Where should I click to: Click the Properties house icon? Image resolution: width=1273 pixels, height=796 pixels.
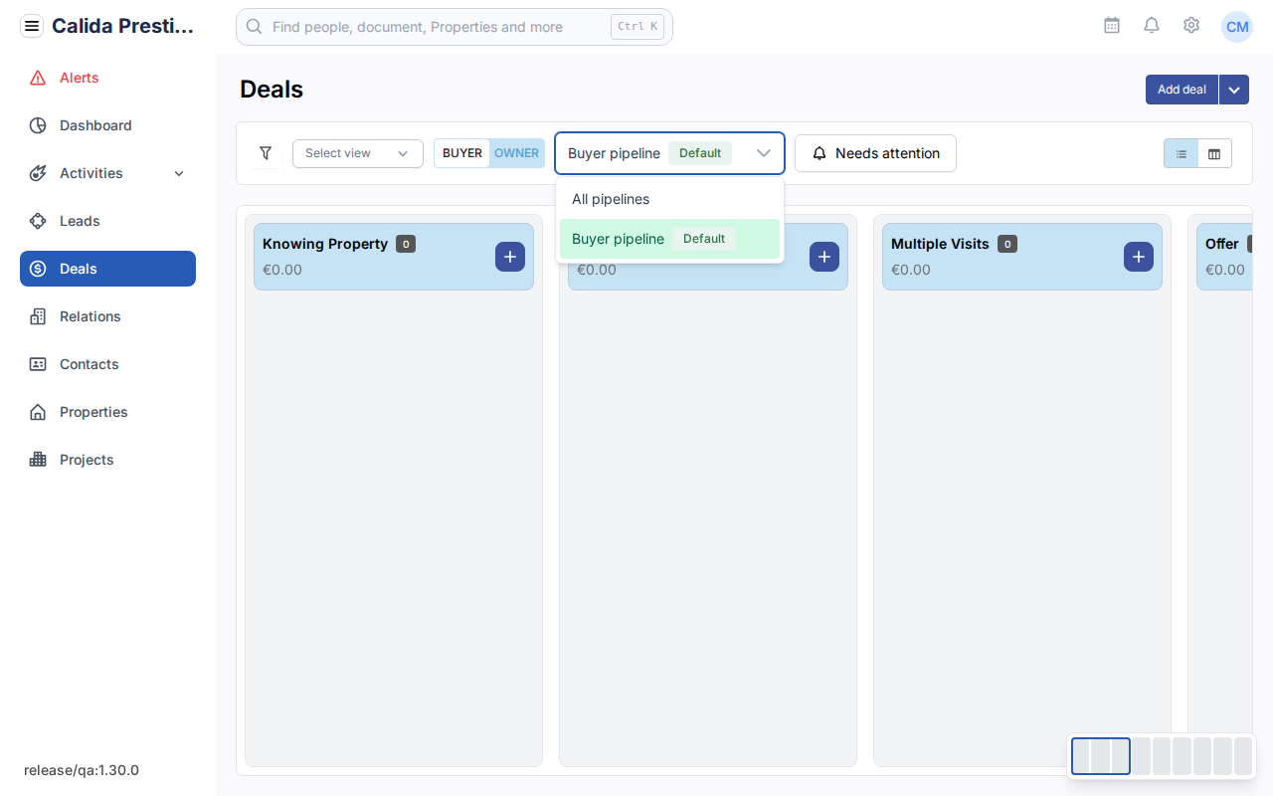(38, 412)
